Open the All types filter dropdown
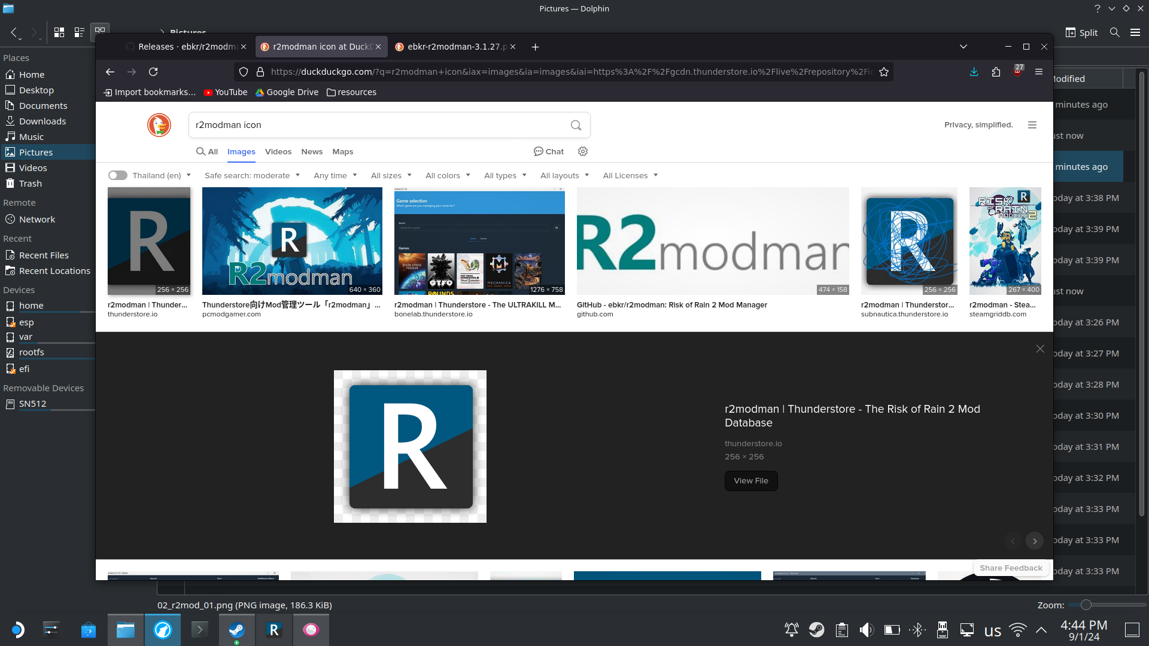 point(505,175)
